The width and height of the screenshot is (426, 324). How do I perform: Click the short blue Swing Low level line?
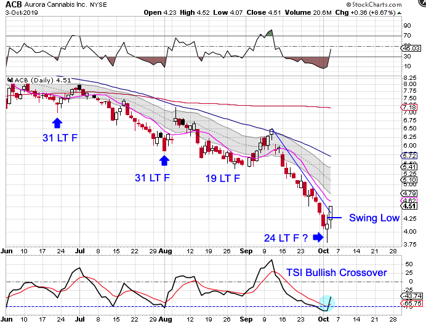[335, 218]
